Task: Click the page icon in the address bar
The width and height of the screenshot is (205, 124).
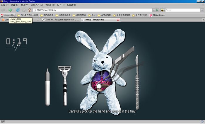Action: pos(35,10)
